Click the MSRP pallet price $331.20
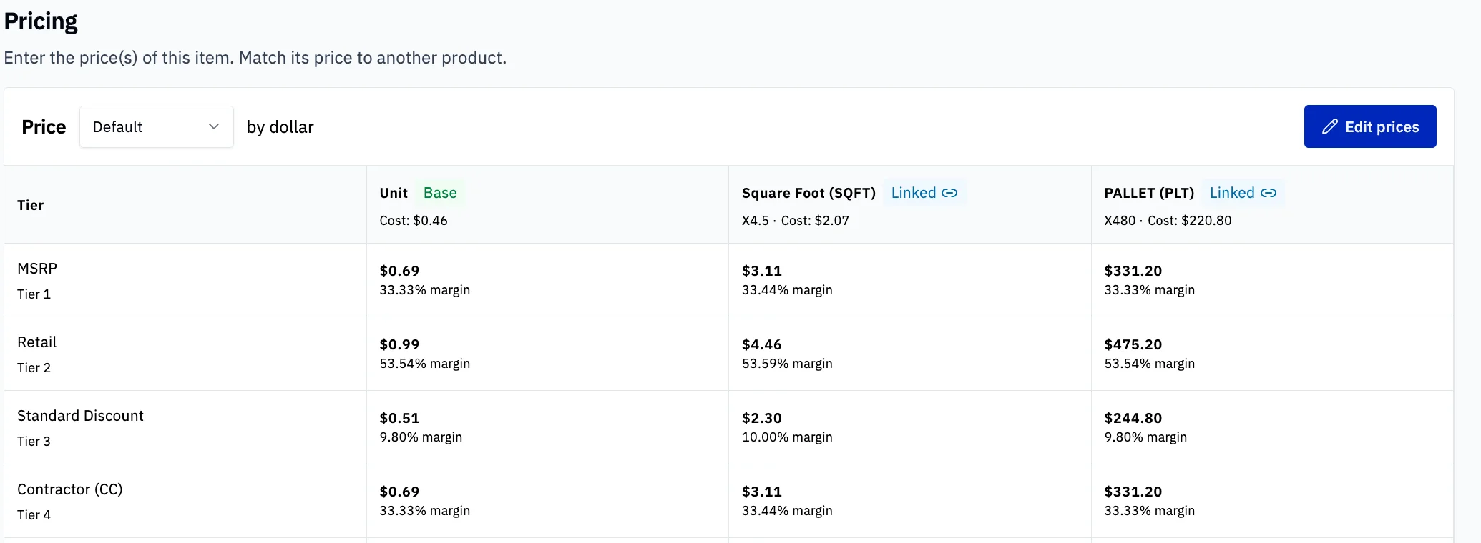Image resolution: width=1481 pixels, height=543 pixels. (x=1133, y=271)
